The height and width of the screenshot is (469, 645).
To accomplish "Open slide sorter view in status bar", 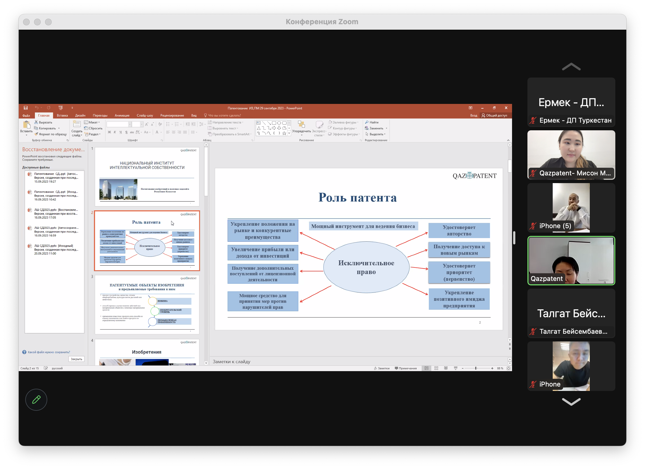I will pos(436,368).
